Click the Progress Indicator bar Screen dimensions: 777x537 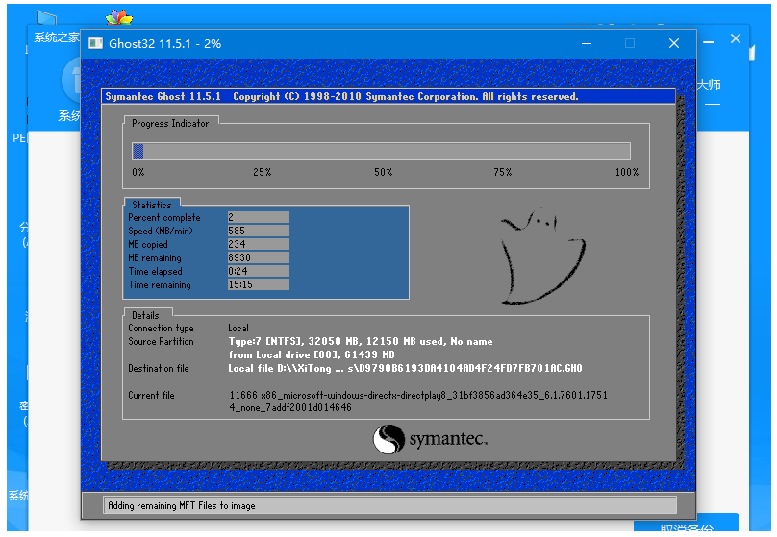click(381, 151)
